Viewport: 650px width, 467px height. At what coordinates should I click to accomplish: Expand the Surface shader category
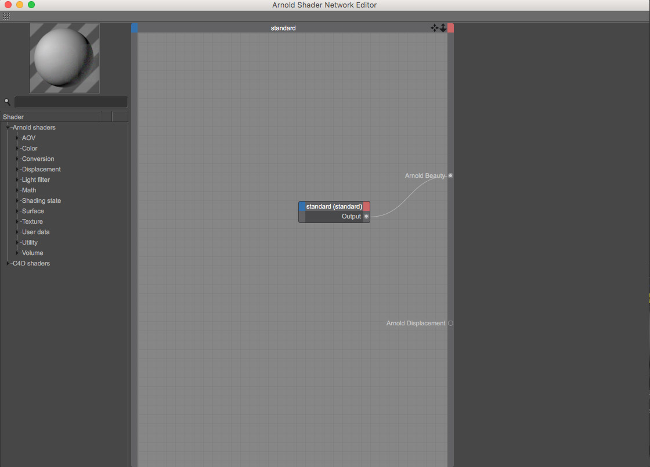coord(17,211)
